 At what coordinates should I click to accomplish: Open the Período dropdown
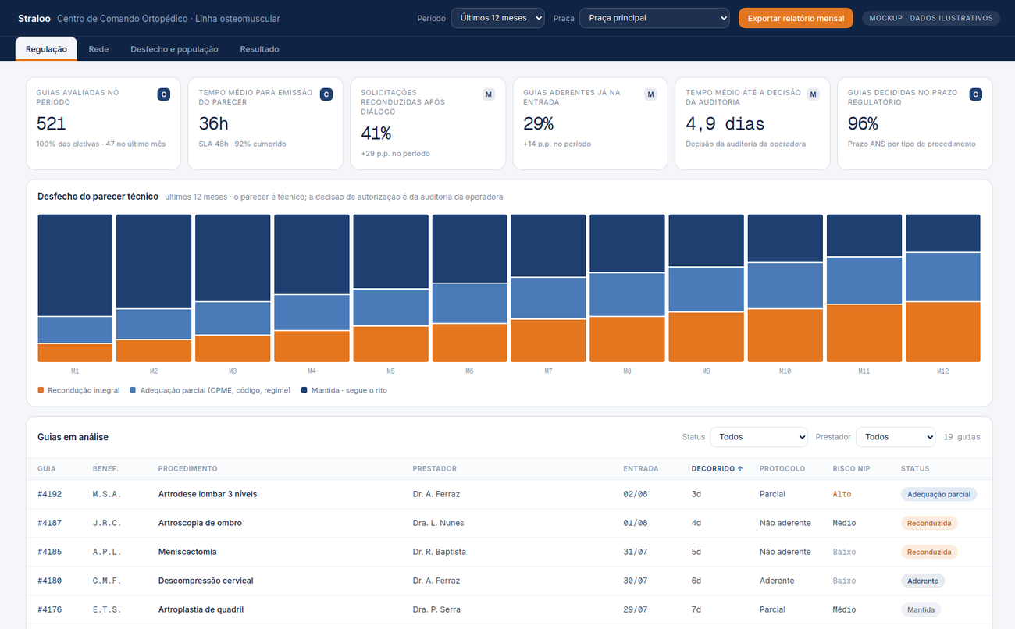497,18
